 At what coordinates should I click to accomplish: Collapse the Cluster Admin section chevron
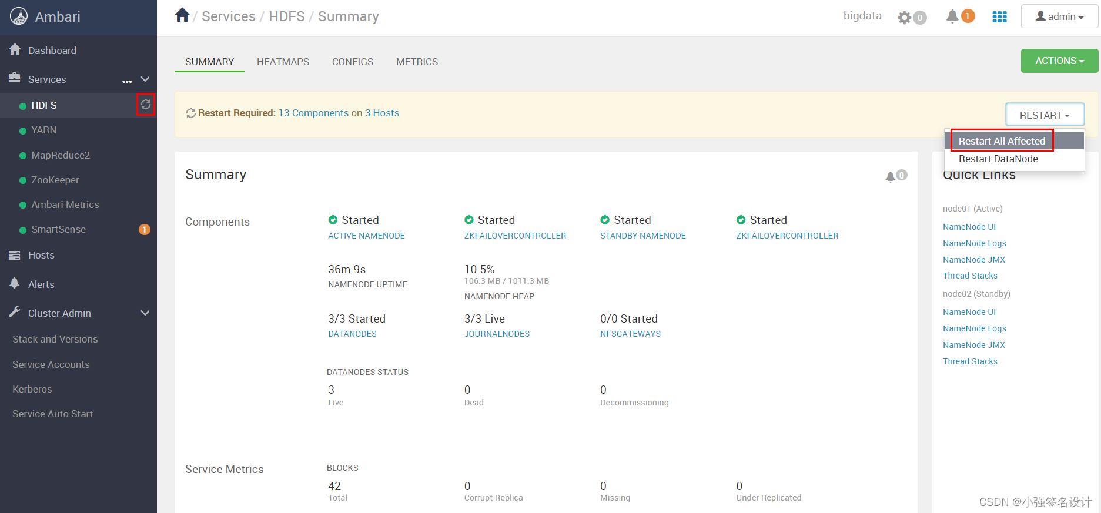(x=145, y=313)
